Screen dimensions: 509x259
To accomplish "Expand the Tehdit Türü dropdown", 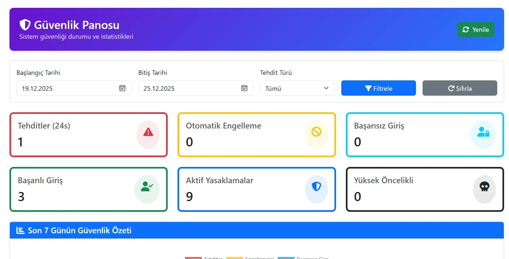I will 297,88.
